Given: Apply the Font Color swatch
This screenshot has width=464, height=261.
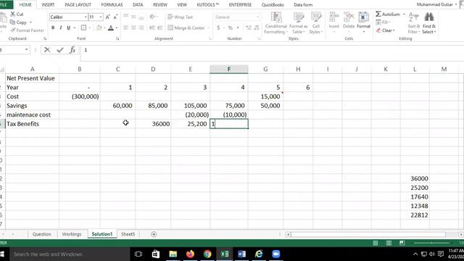Looking at the screenshot, I should (x=111, y=28).
